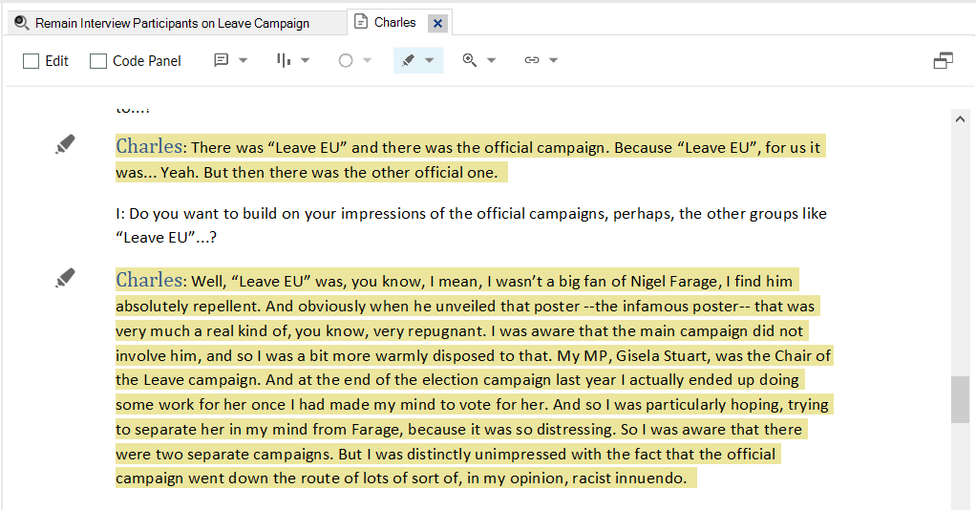Switch to Remain Interview Participants query tab
This screenshot has height=510, width=976.
tap(172, 23)
